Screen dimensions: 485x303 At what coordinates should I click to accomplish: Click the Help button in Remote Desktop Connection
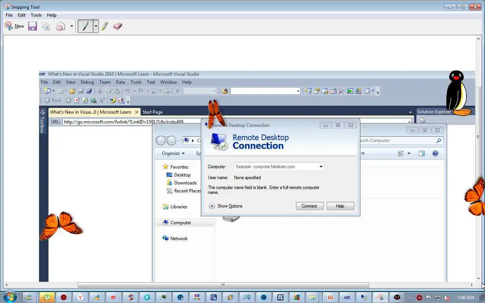(340, 206)
